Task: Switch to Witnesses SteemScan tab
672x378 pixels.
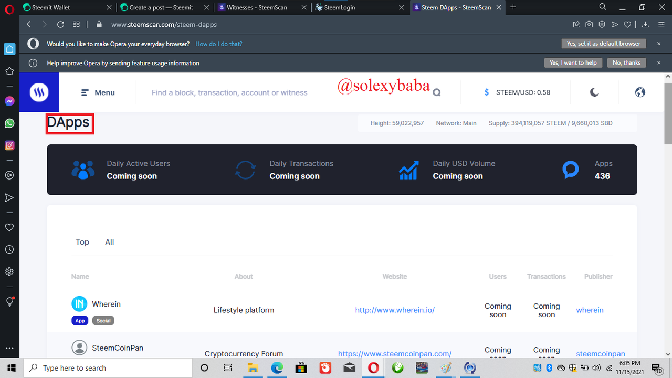Action: pos(261,7)
